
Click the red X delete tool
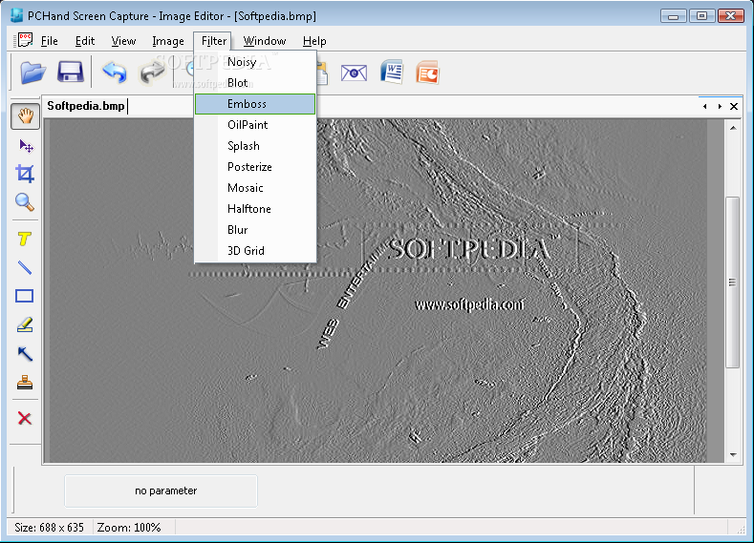tap(25, 418)
